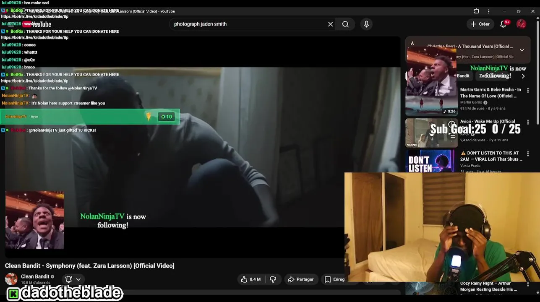This screenshot has width=540, height=302.
Task: Open Avicii Wake Me Up thumbnail
Action: click(x=431, y=133)
